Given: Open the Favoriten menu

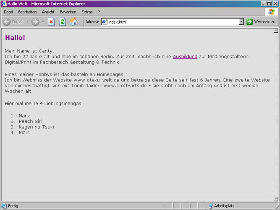Looking at the screenshot, I should click(68, 12).
